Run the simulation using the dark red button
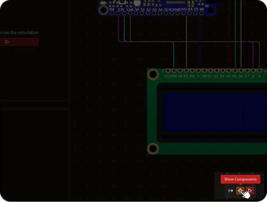Screen dimensions: 267x203 [x=19, y=42]
